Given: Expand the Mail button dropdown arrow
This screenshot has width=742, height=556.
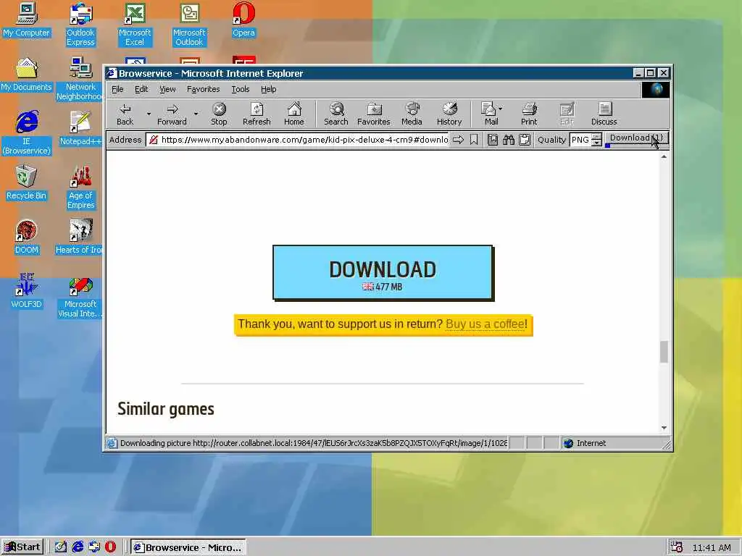Looking at the screenshot, I should (501, 109).
